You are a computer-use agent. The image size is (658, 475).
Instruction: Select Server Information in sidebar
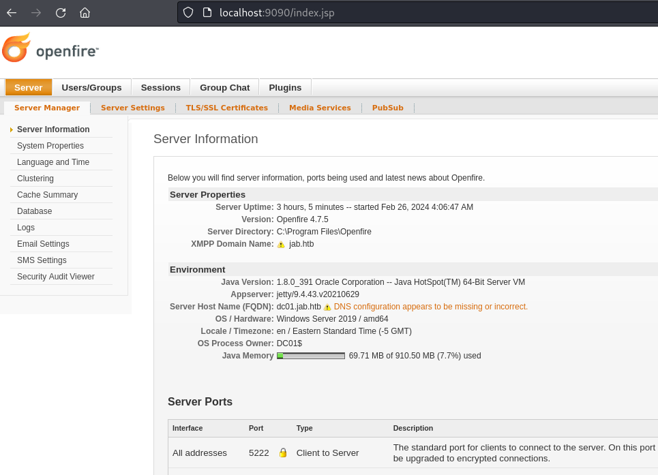tap(53, 129)
